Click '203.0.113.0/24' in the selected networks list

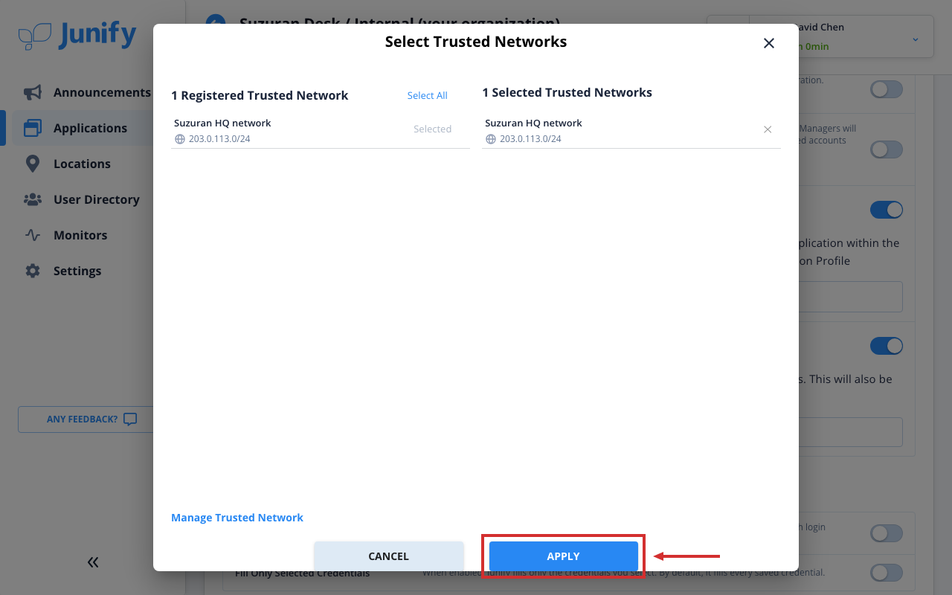coord(530,139)
